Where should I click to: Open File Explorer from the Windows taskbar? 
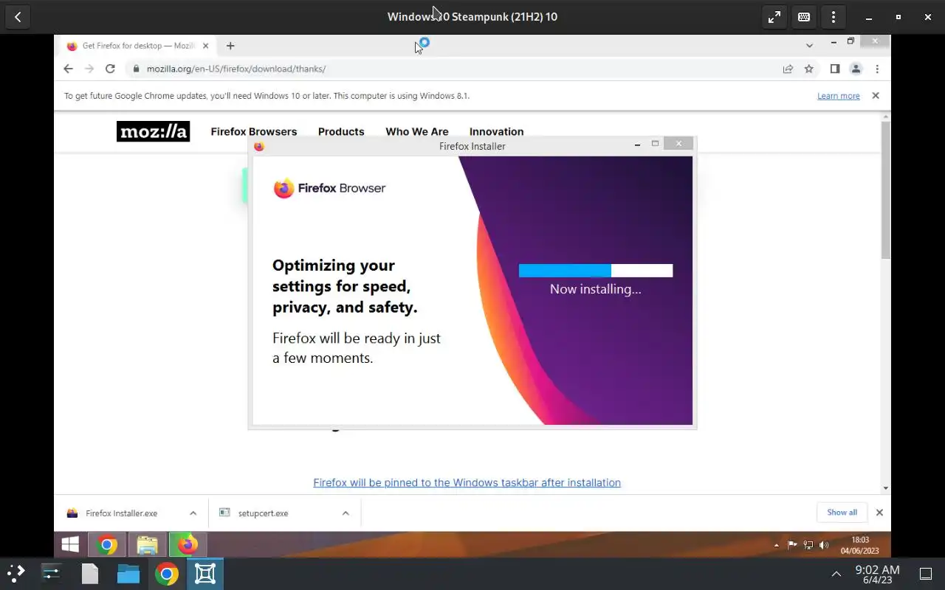(x=148, y=545)
